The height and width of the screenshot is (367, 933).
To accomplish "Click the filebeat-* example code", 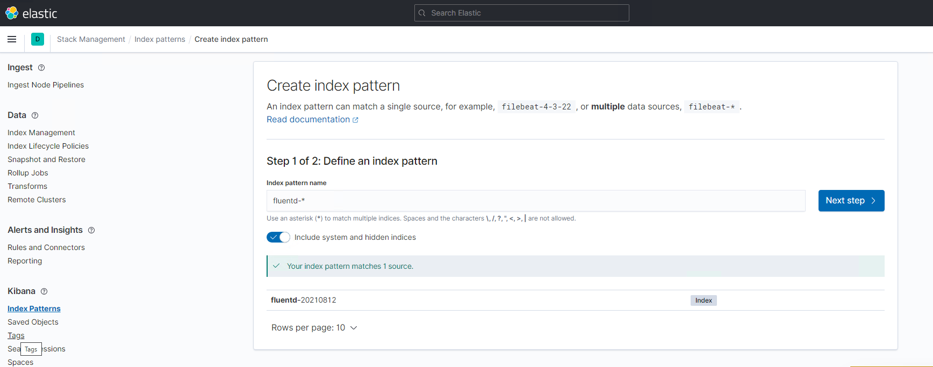I will [712, 107].
